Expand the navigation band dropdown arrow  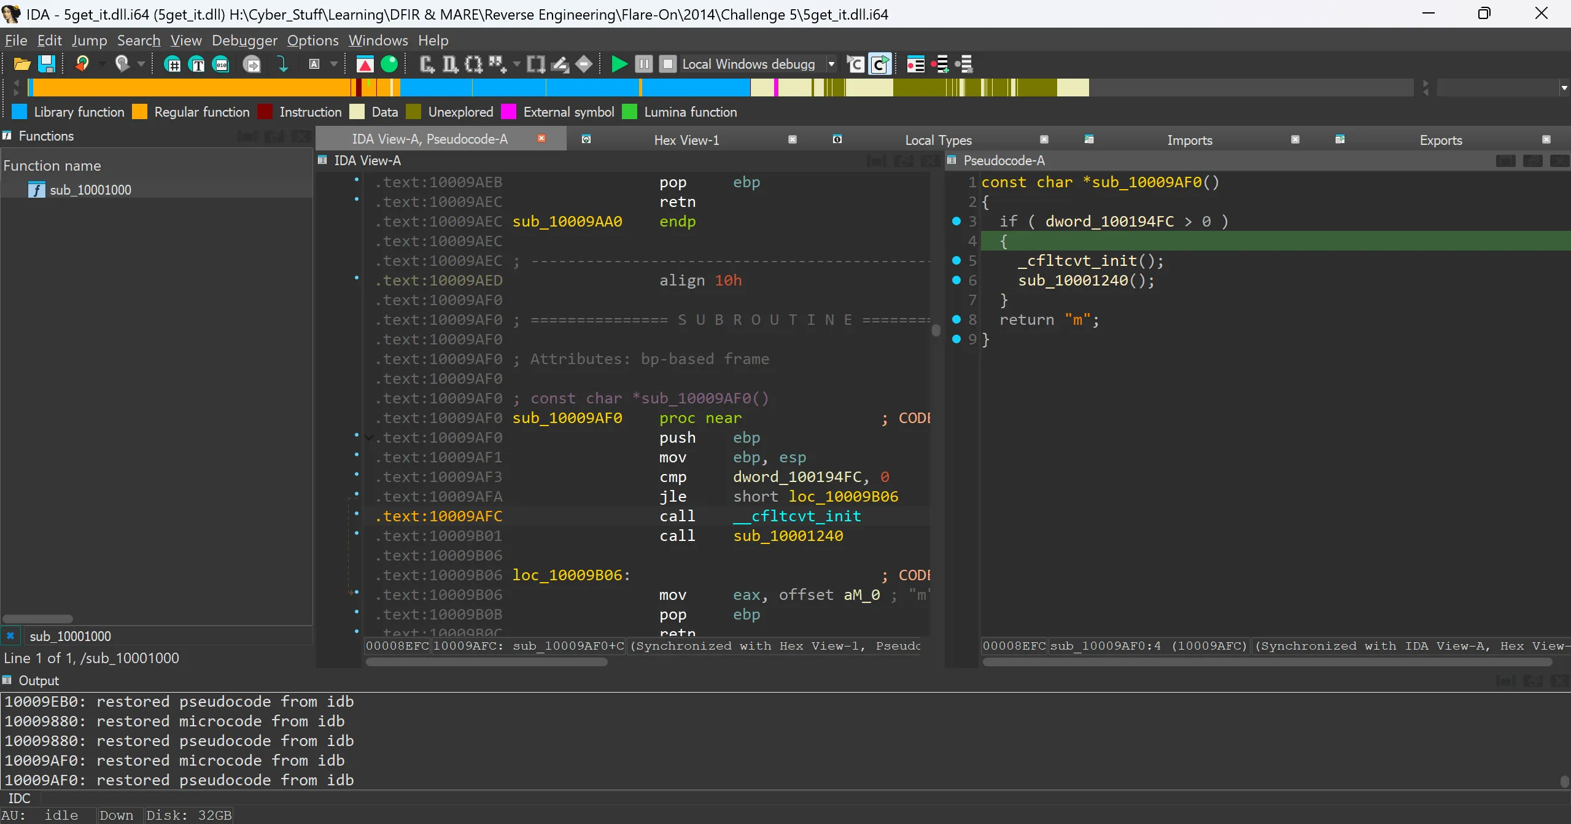click(1564, 88)
